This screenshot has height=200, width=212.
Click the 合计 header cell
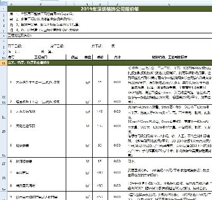pyautogui.click(x=117, y=57)
